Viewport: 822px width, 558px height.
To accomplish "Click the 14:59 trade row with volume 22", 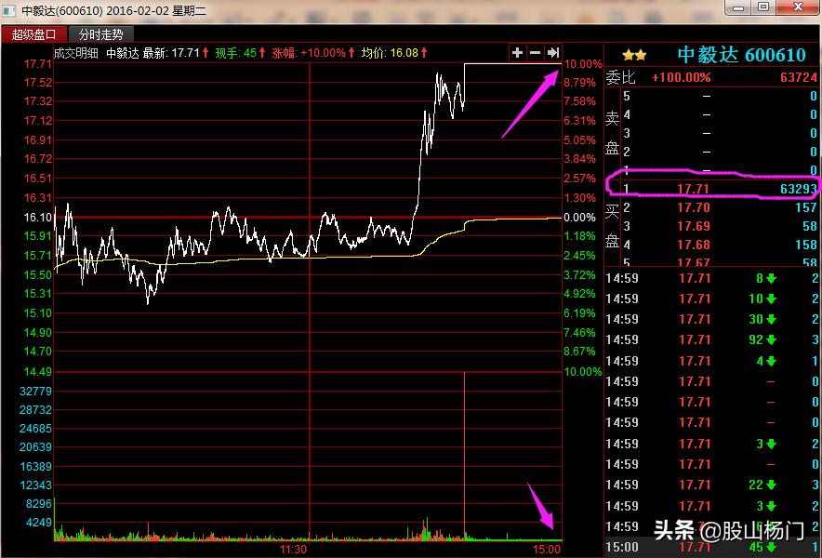I will (x=713, y=485).
